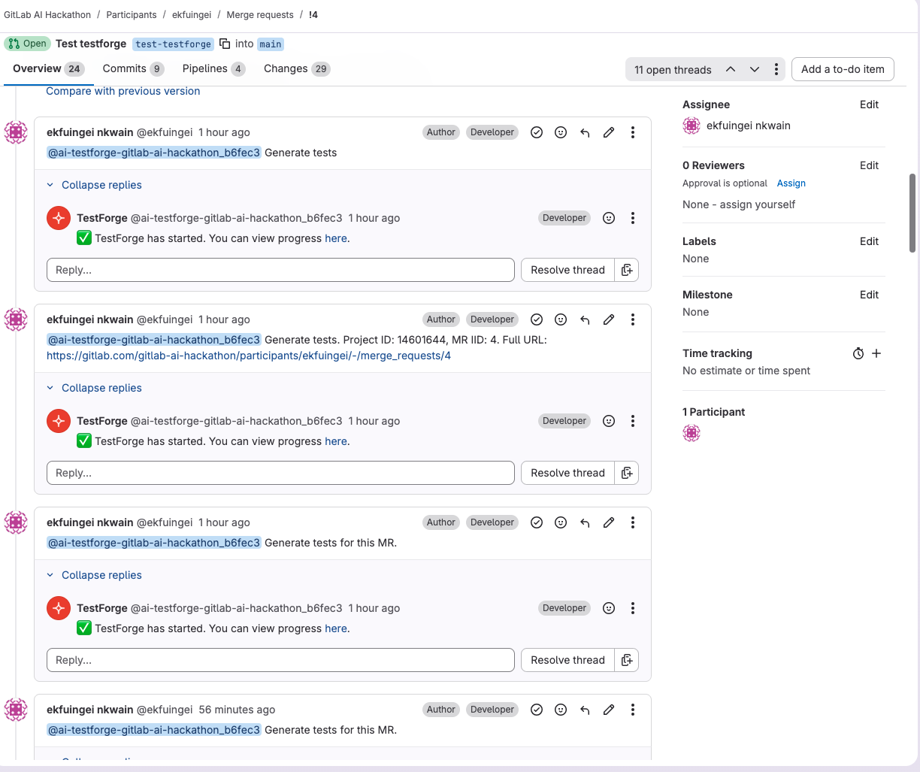Start time tracking timer icon
This screenshot has width=920, height=772.
tap(858, 353)
